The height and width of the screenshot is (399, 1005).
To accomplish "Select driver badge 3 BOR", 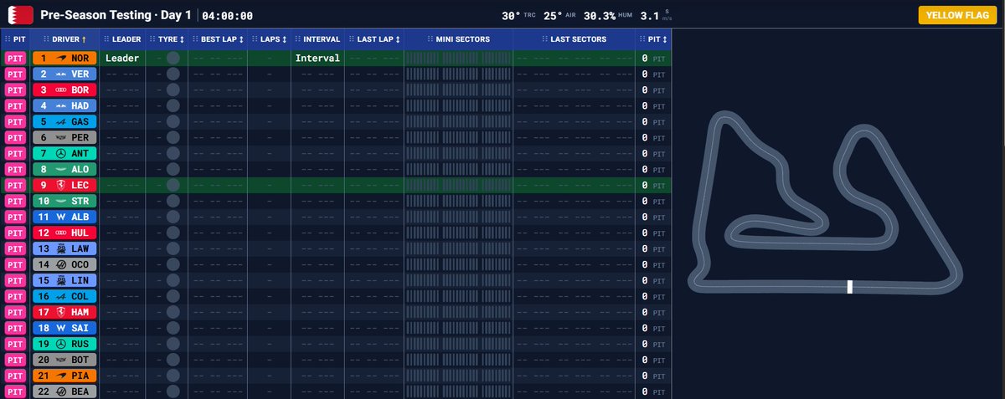I will [64, 90].
